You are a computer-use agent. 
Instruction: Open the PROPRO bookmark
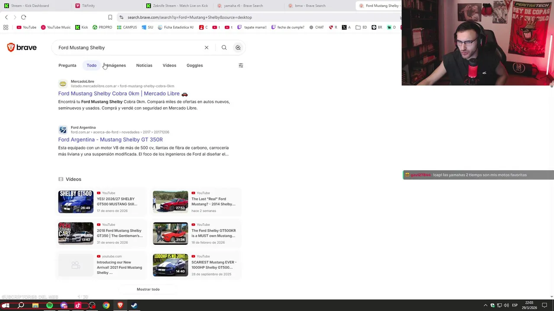102,27
